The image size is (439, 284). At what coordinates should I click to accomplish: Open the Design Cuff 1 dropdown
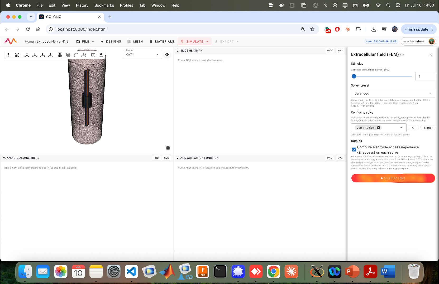(142, 54)
